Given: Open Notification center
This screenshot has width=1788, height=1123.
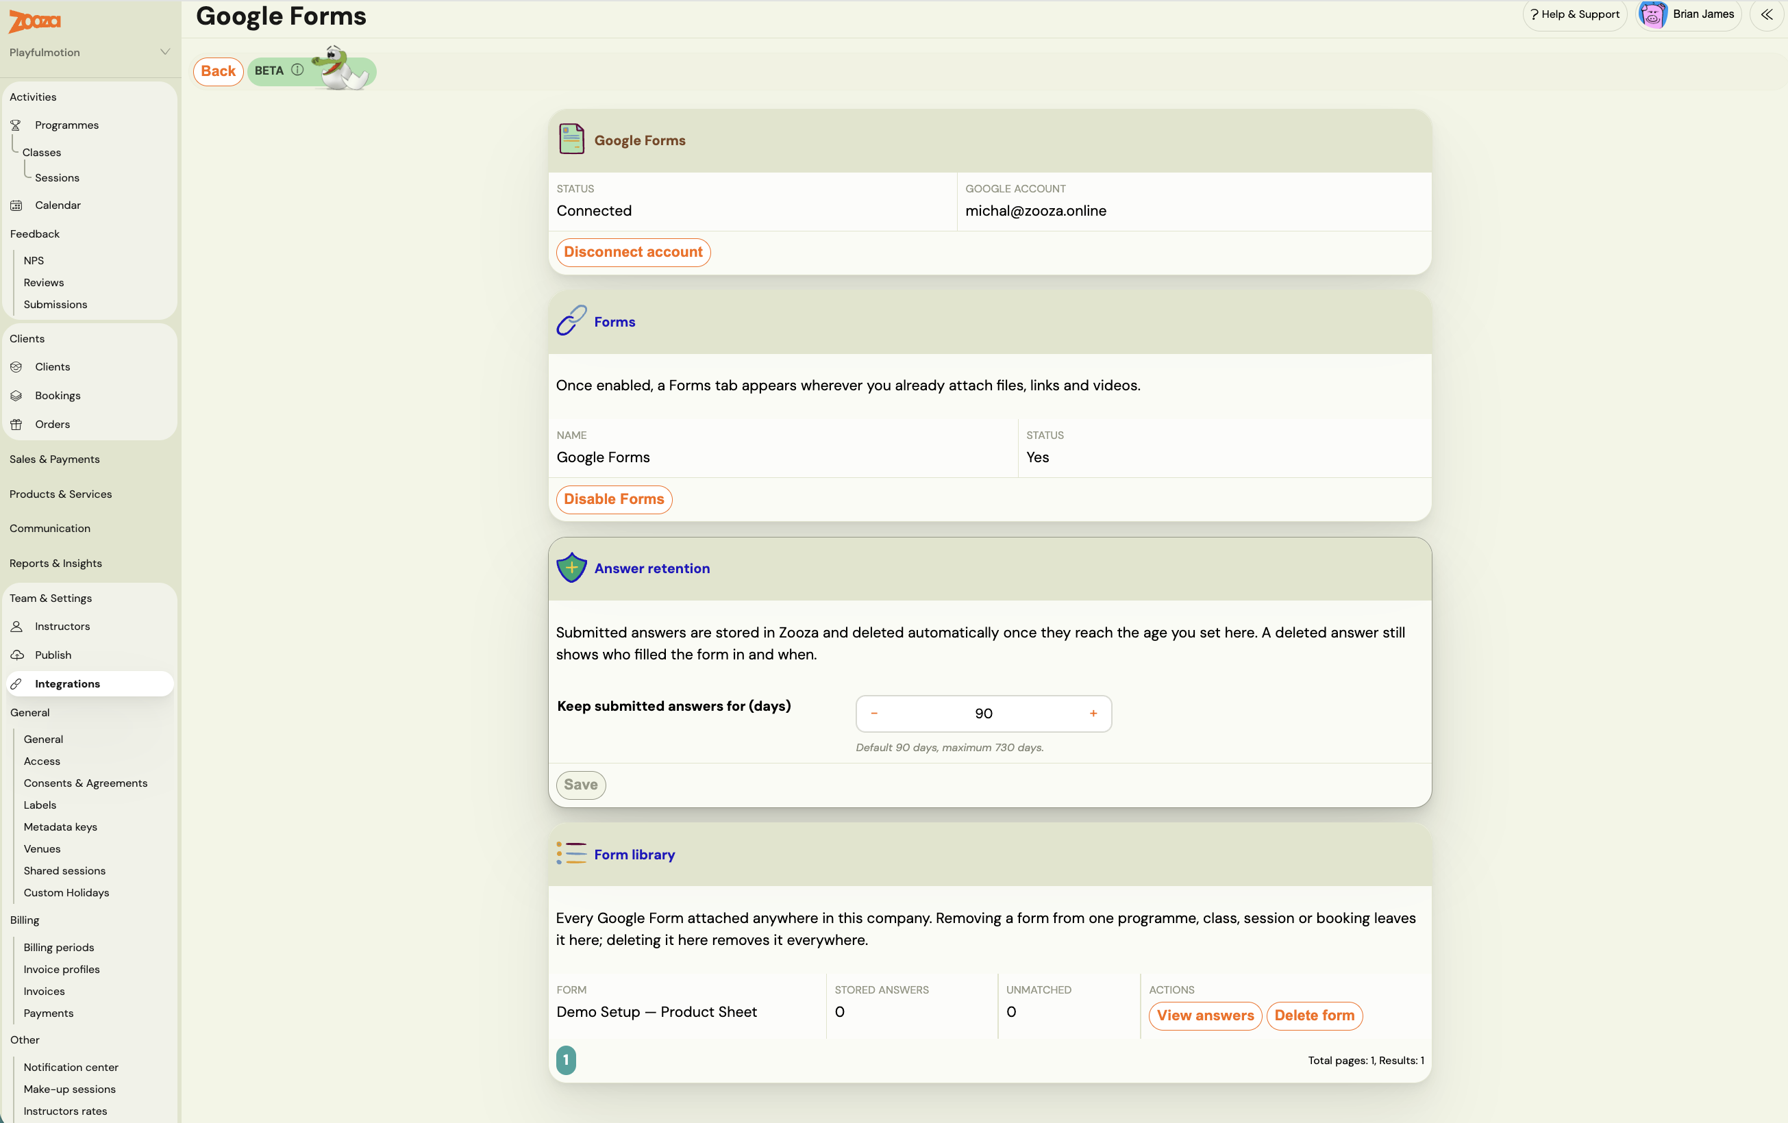Looking at the screenshot, I should point(71,1068).
